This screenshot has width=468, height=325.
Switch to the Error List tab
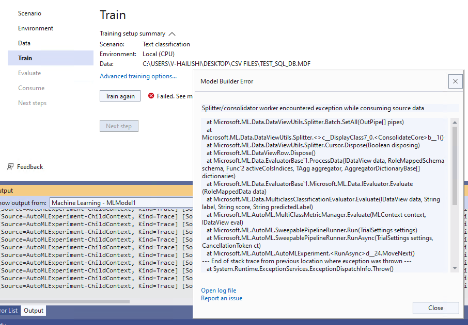click(x=8, y=310)
